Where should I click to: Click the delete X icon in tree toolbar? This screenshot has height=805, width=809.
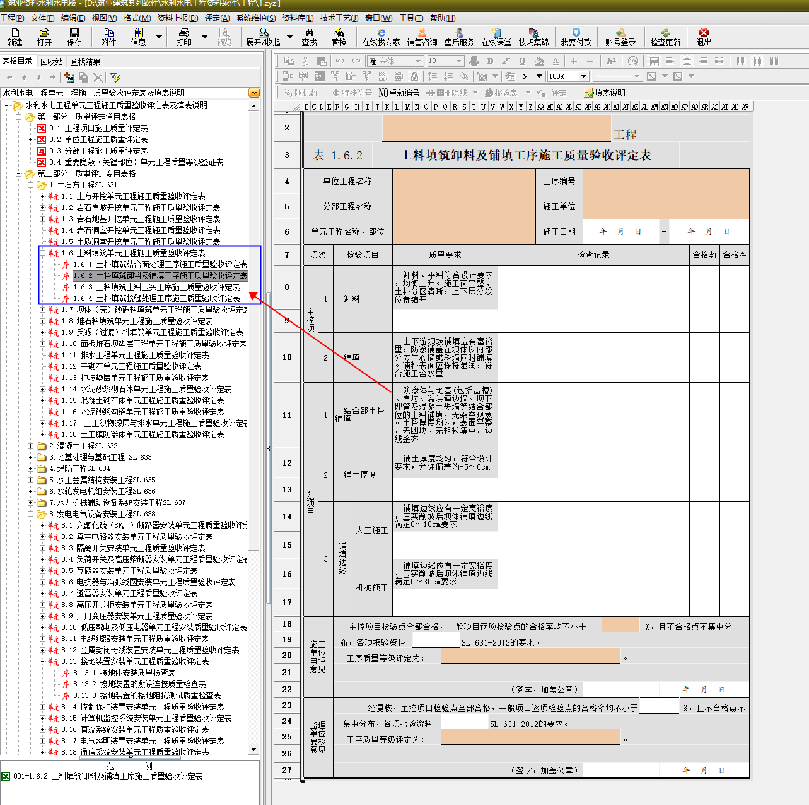(98, 77)
